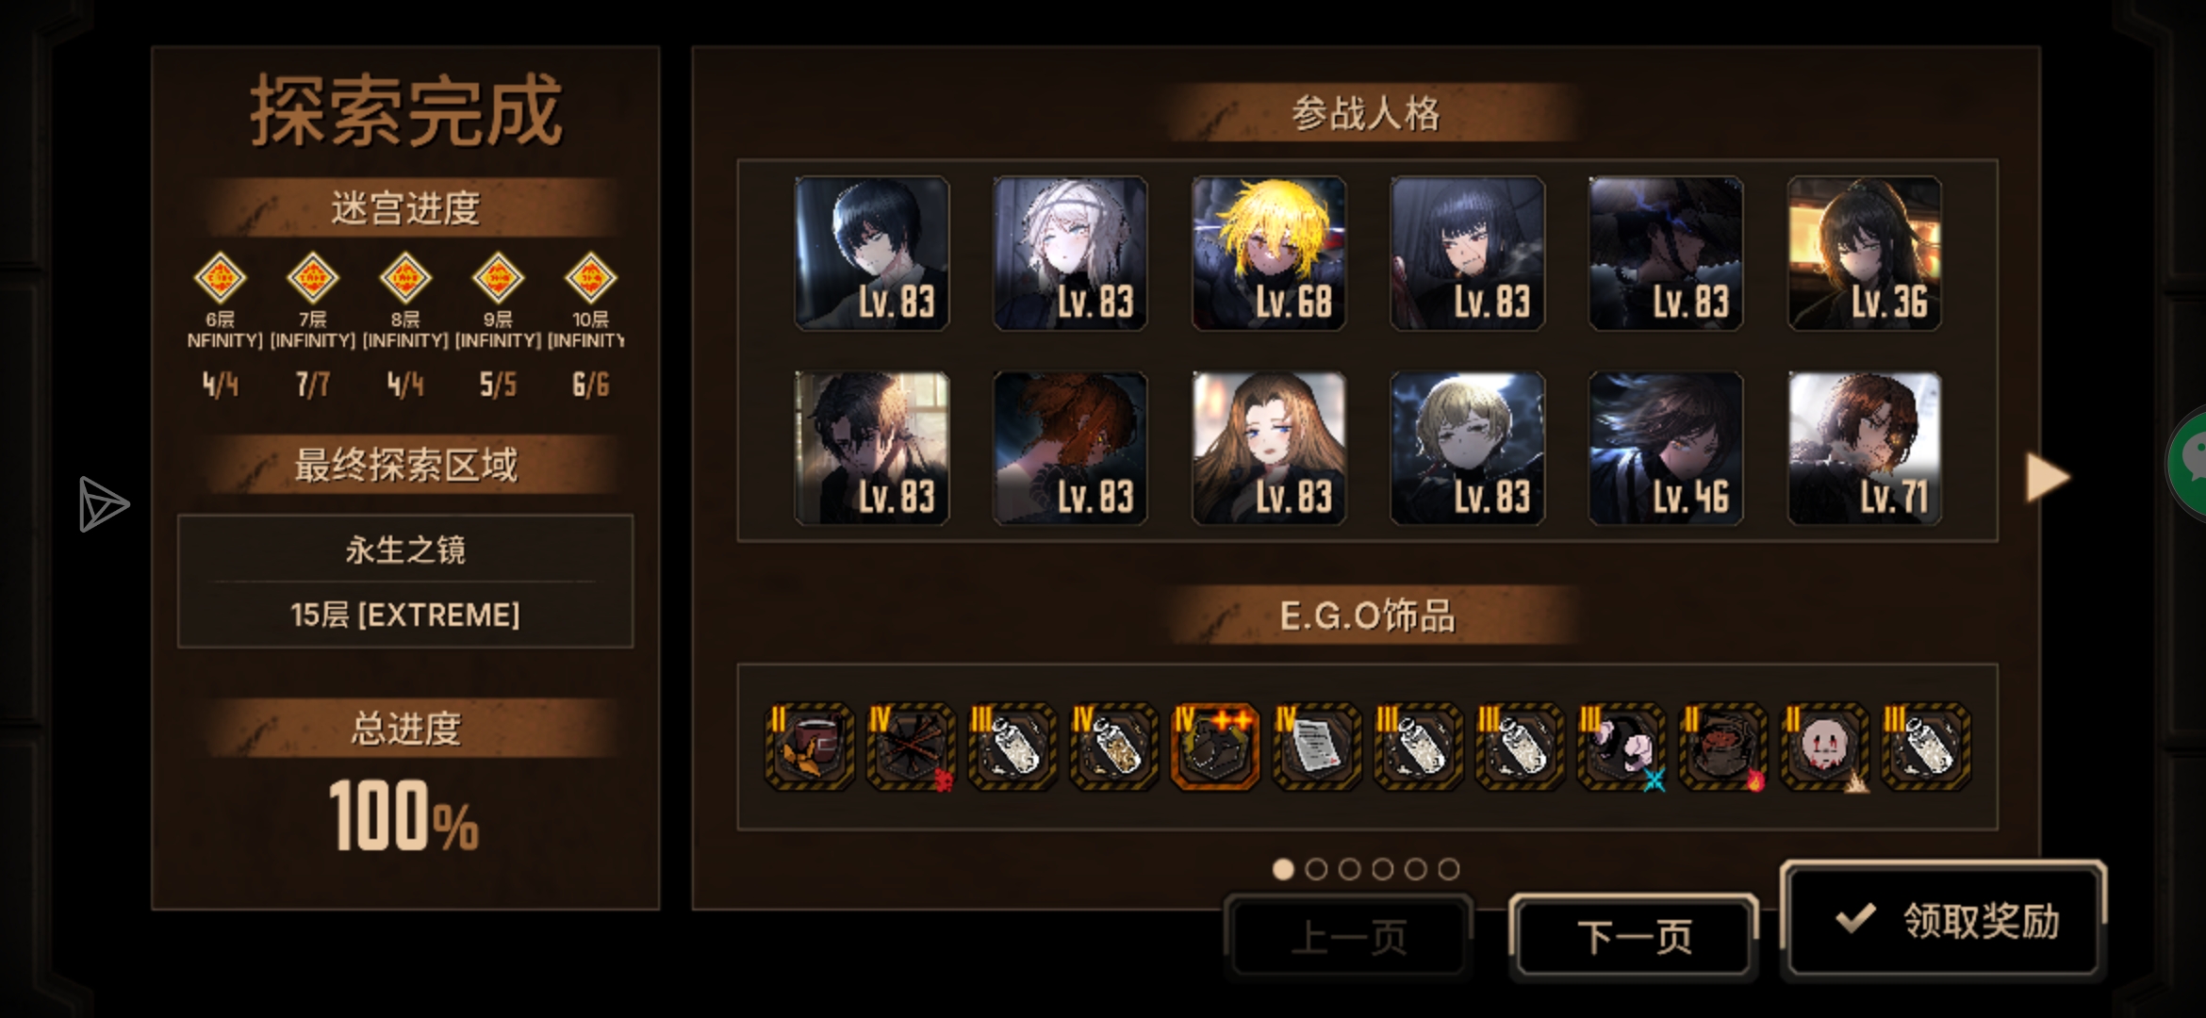
Task: Select the 10层 floor progress diamond
Action: 590,278
